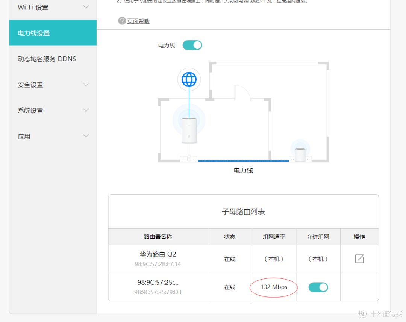Click the 电力线 label beside the toggle

pyautogui.click(x=167, y=45)
